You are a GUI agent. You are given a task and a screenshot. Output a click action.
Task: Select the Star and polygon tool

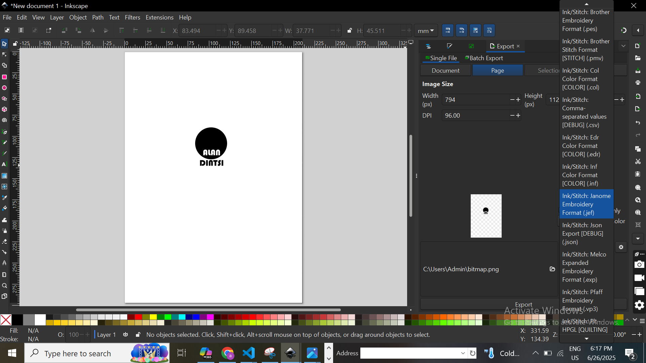click(x=4, y=98)
